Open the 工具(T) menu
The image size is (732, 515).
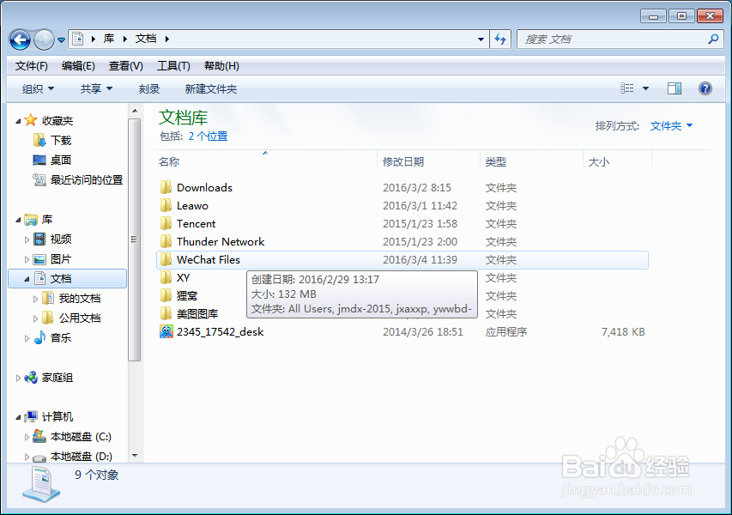[173, 66]
